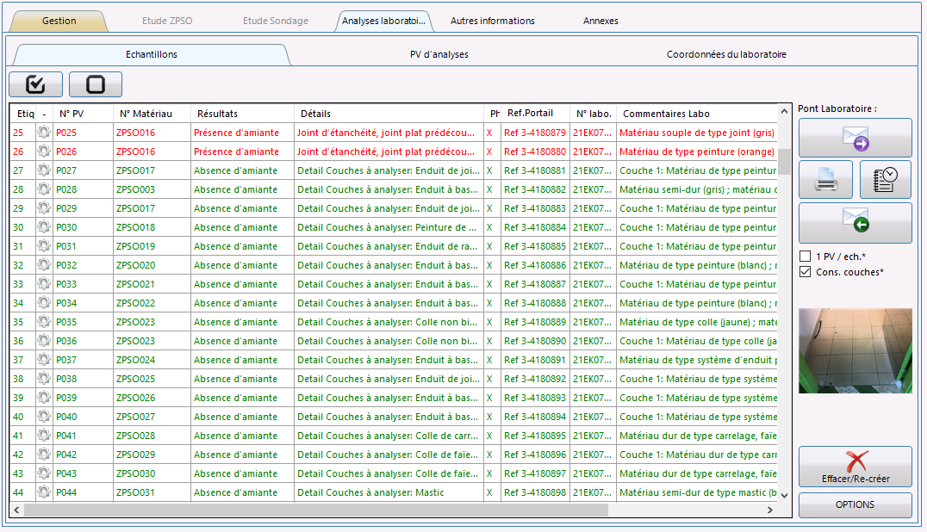Select cell Ref 3-4180889
Screen dimensions: 927x532
click(535, 322)
